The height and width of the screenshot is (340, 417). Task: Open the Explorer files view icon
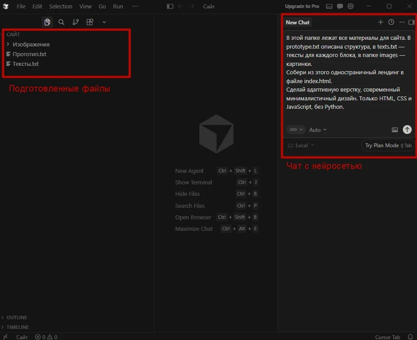coord(47,22)
